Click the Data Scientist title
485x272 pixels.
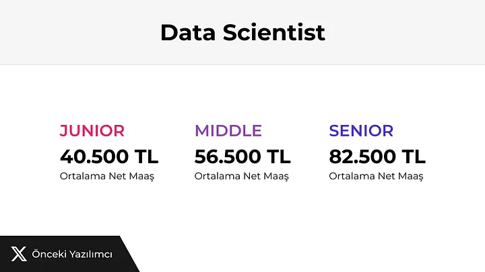pos(243,32)
